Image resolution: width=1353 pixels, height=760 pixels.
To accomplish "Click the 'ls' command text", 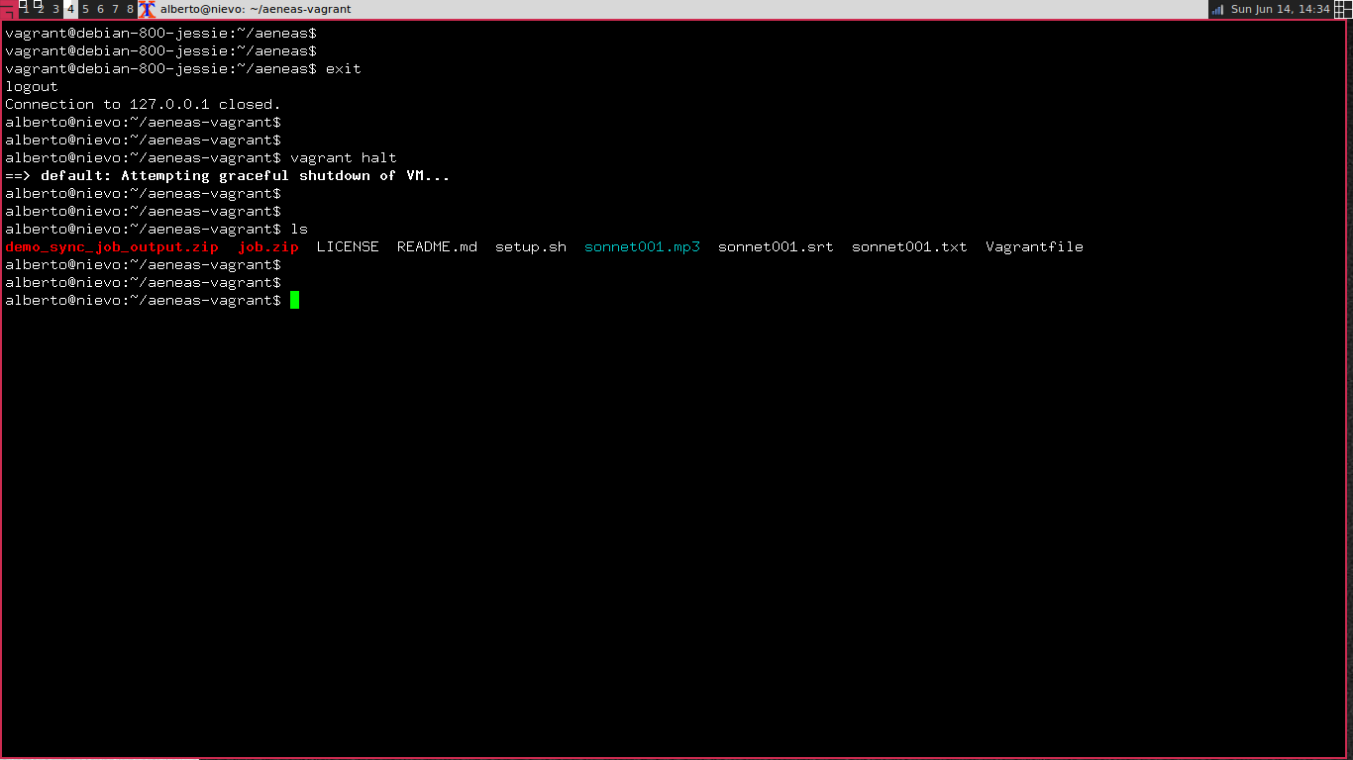I will pyautogui.click(x=299, y=229).
